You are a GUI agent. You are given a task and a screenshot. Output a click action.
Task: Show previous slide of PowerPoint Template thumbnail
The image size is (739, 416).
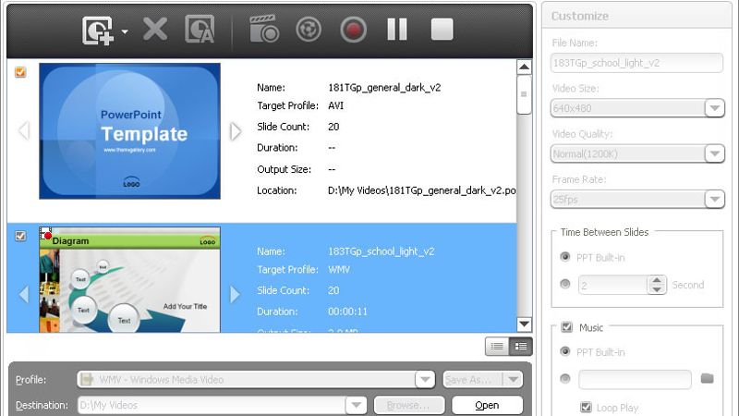pyautogui.click(x=24, y=130)
